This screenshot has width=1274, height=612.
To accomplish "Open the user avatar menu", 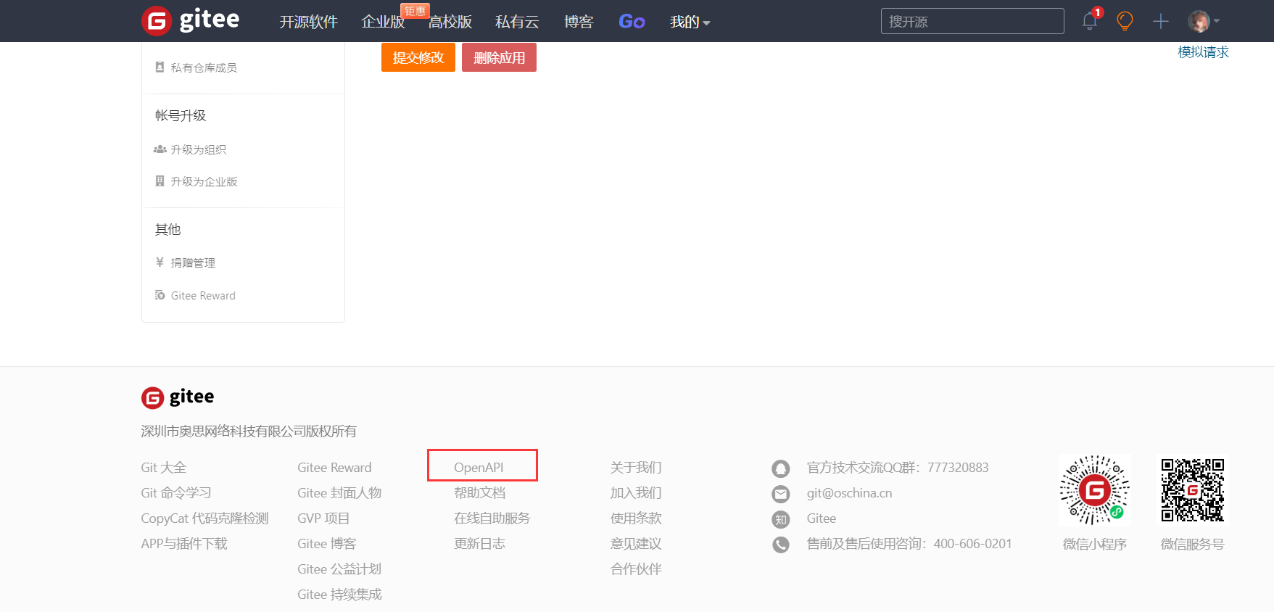I will tap(1204, 21).
